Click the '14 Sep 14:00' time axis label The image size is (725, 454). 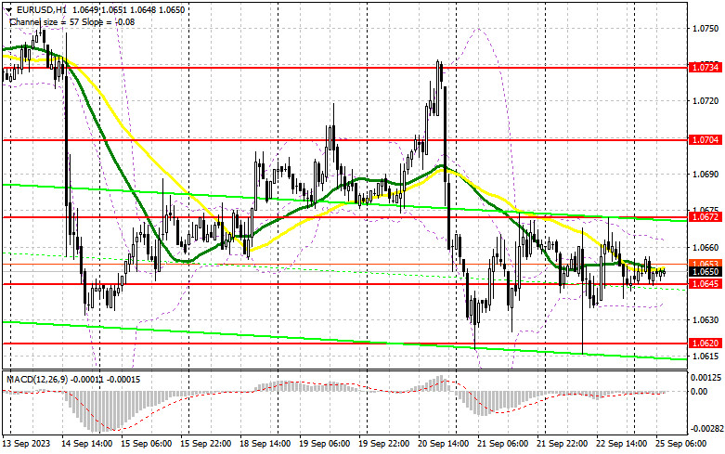click(x=87, y=444)
